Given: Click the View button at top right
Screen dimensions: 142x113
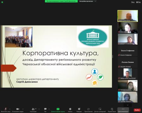Looking at the screenshot, I should (139, 2).
